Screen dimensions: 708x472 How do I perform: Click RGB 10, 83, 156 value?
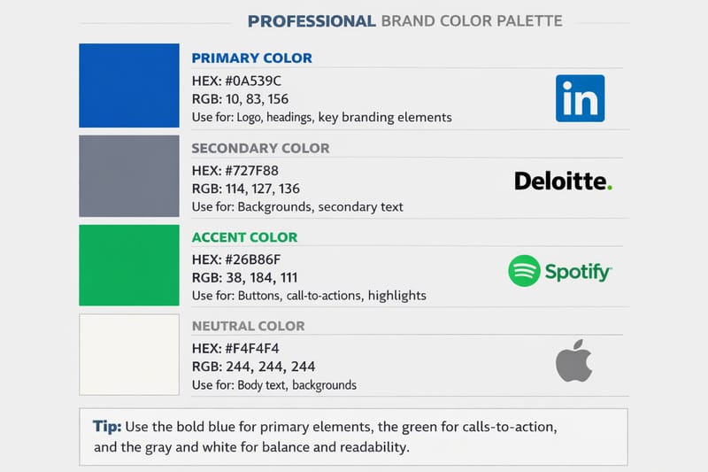pos(240,98)
